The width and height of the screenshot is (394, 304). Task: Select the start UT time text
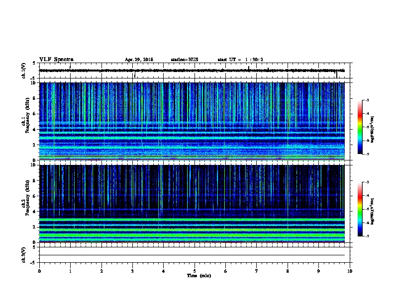240,60
